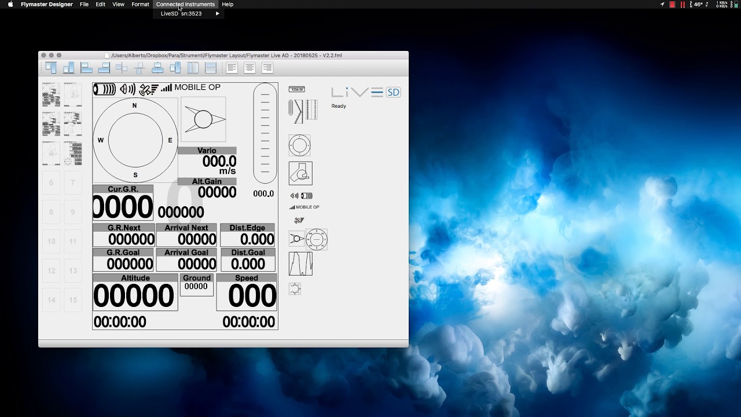Open the View menu
The image size is (741, 417).
pos(118,4)
